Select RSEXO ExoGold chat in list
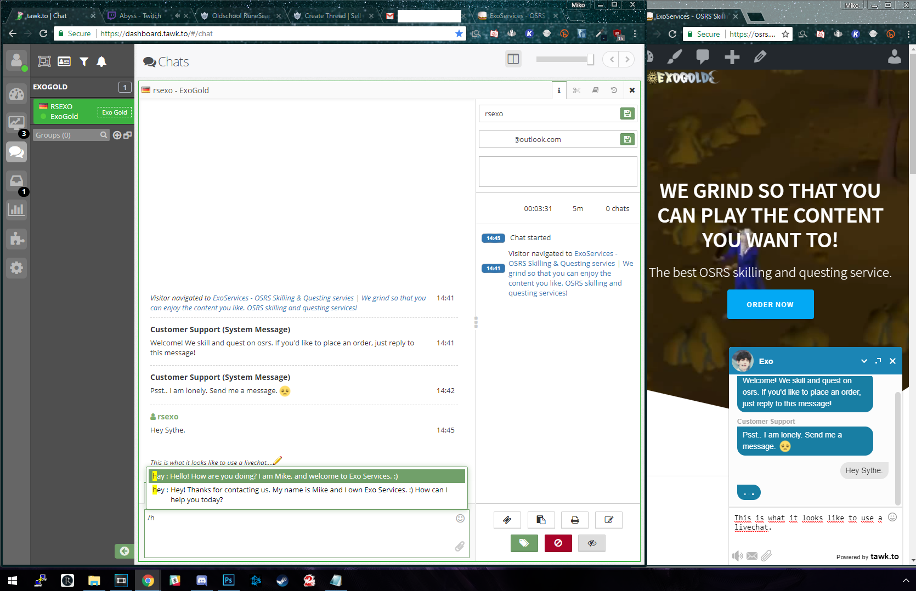This screenshot has height=591, width=916. click(x=83, y=111)
